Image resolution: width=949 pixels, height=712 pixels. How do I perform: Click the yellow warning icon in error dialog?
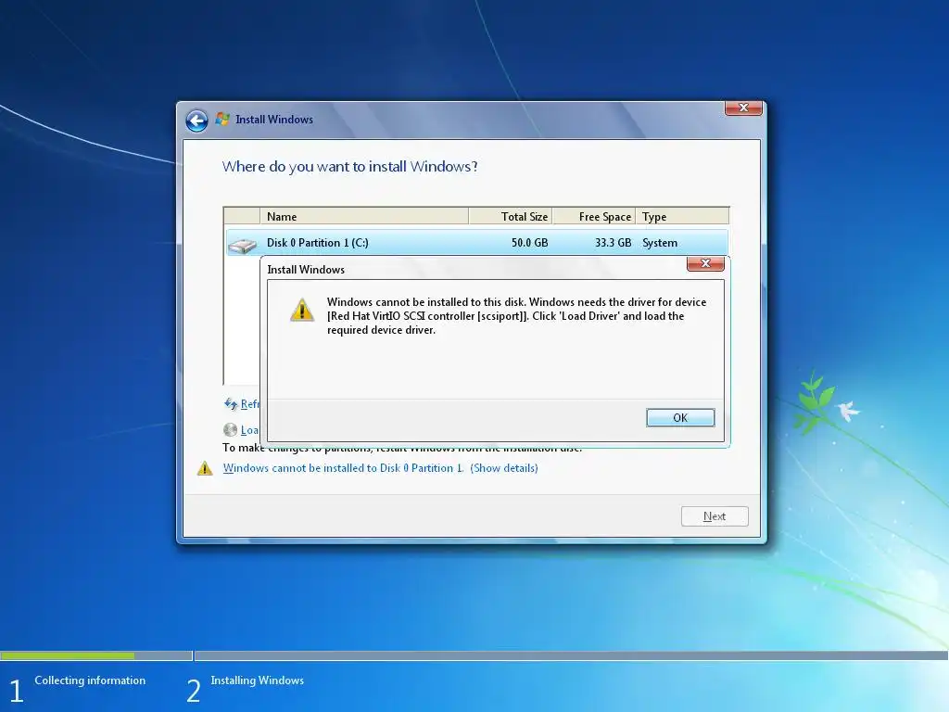(302, 310)
